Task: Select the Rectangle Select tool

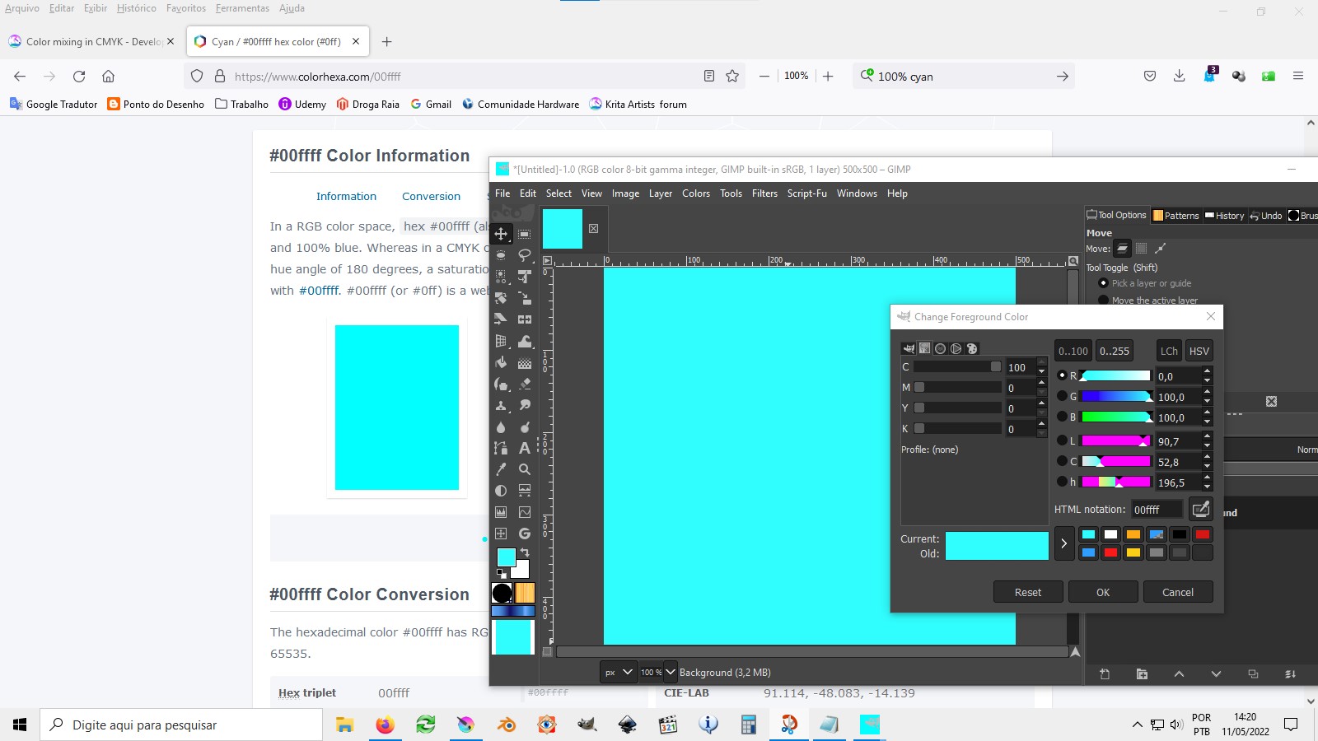Action: 524,234
